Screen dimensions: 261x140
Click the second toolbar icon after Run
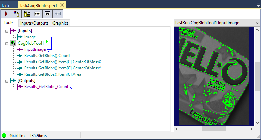click(16, 14)
